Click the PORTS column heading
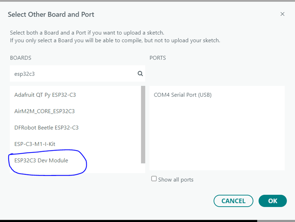This screenshot has width=295, height=222. pos(157,58)
